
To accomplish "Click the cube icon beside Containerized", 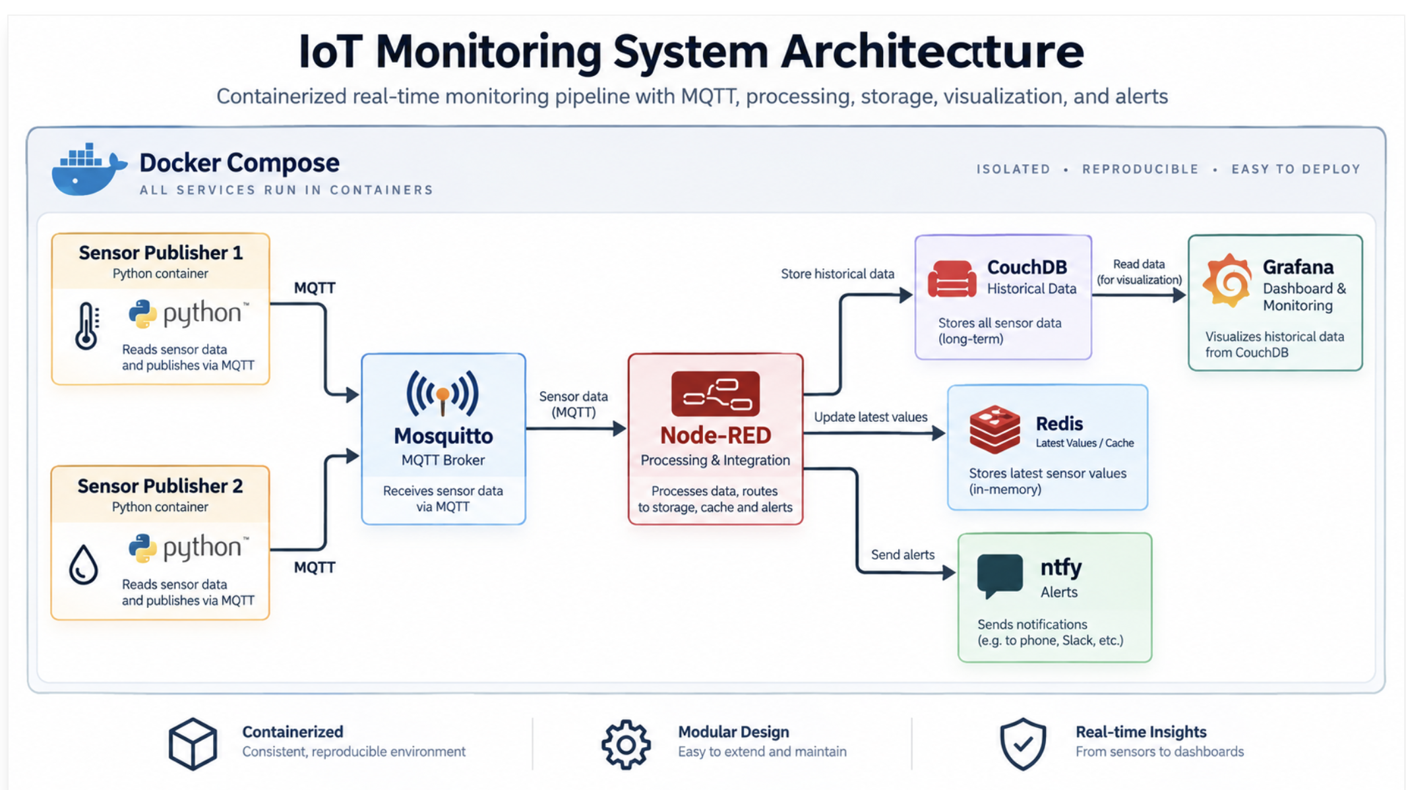I will pyautogui.click(x=193, y=744).
